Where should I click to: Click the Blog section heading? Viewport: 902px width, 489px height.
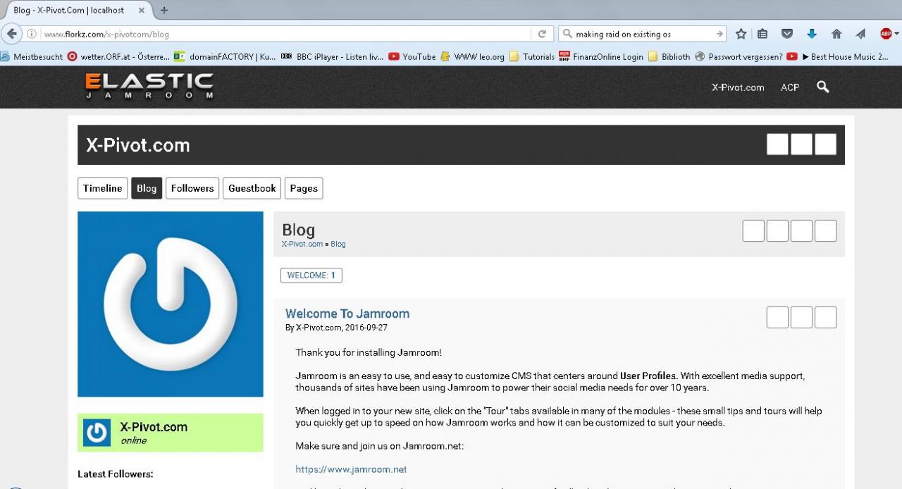click(x=298, y=230)
